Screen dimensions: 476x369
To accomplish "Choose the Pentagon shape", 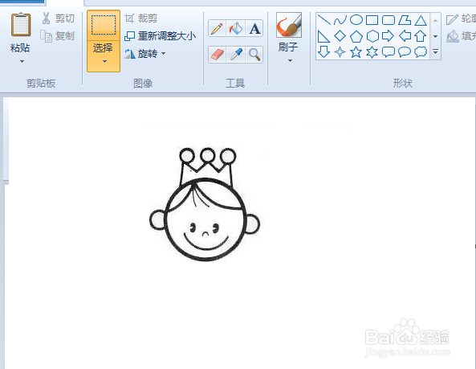I will point(356,36).
